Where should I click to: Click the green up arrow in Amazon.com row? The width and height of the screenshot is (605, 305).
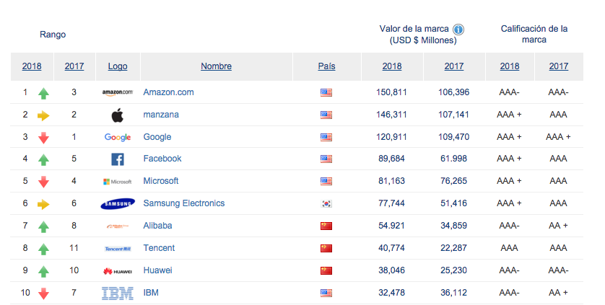[43, 93]
